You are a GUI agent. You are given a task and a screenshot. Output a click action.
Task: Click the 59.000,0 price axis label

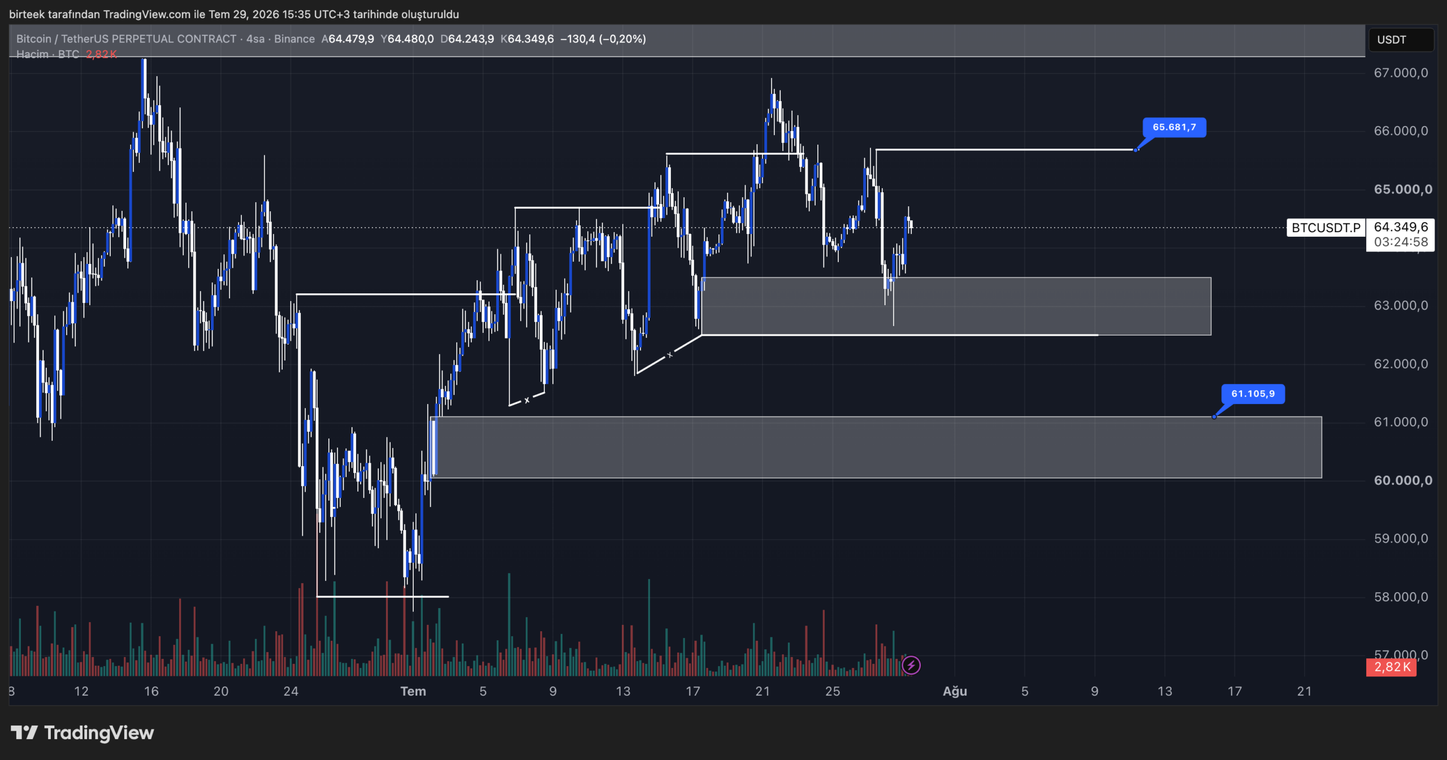(x=1401, y=538)
